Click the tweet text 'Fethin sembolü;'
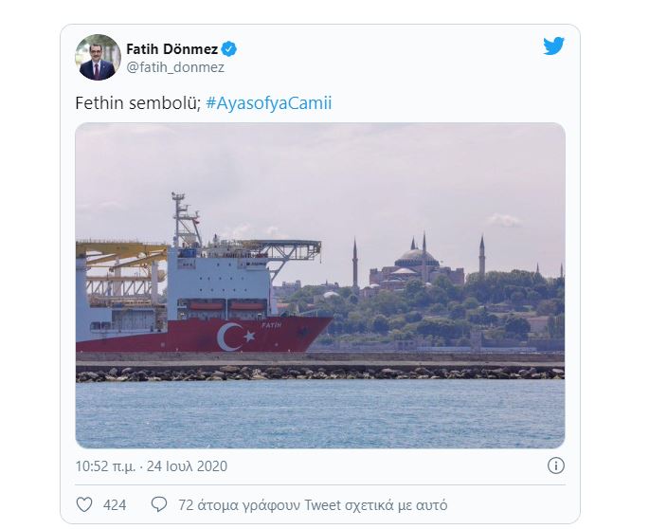The width and height of the screenshot is (649, 529). click(x=137, y=103)
